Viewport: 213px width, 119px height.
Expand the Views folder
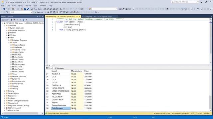point(9,74)
